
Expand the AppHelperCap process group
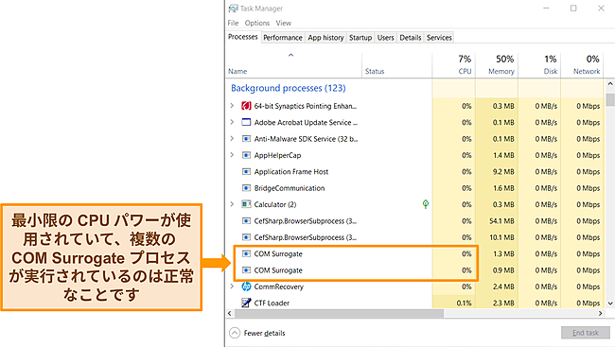pyautogui.click(x=232, y=155)
